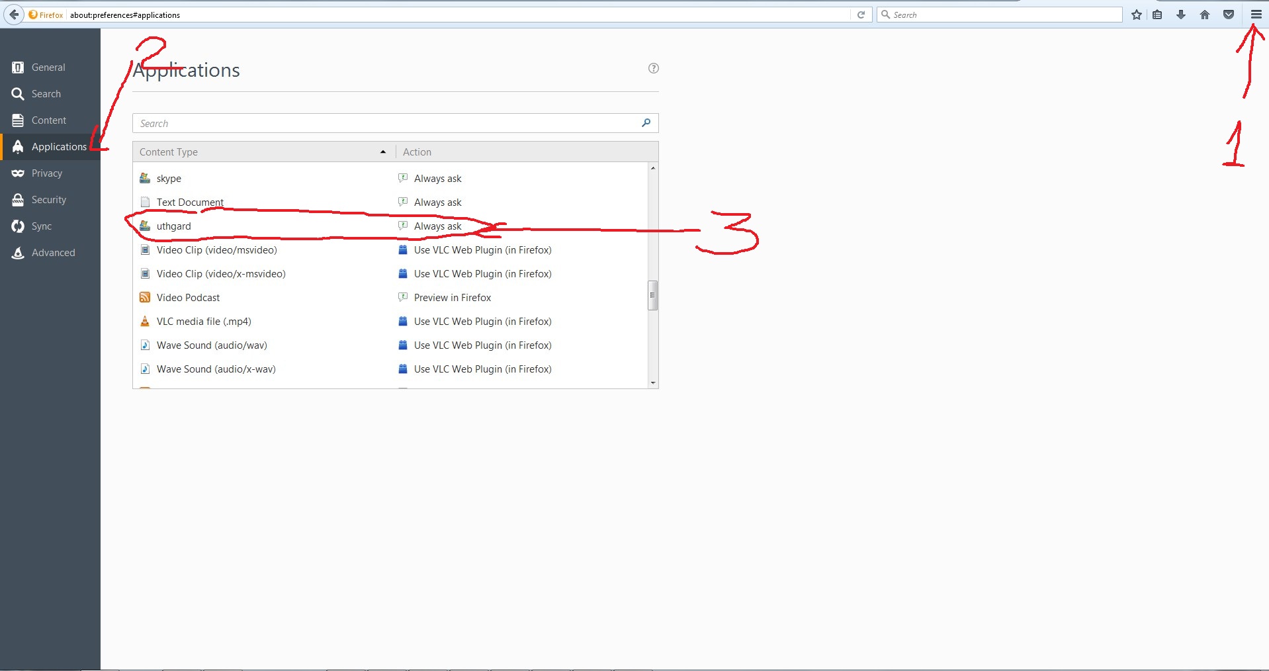This screenshot has height=671, width=1269.
Task: Open the Firefox hamburger menu
Action: [1255, 15]
